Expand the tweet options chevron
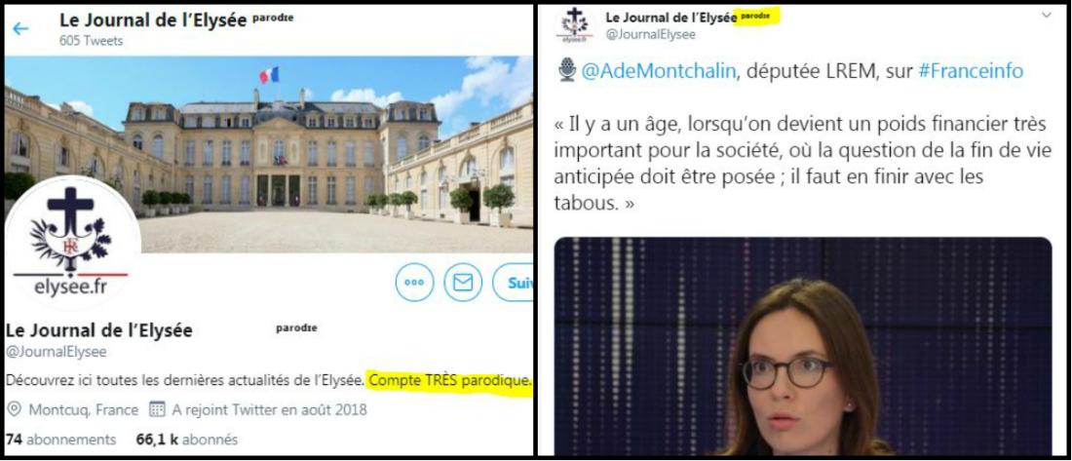The height and width of the screenshot is (461, 1072). pyautogui.click(x=1046, y=15)
